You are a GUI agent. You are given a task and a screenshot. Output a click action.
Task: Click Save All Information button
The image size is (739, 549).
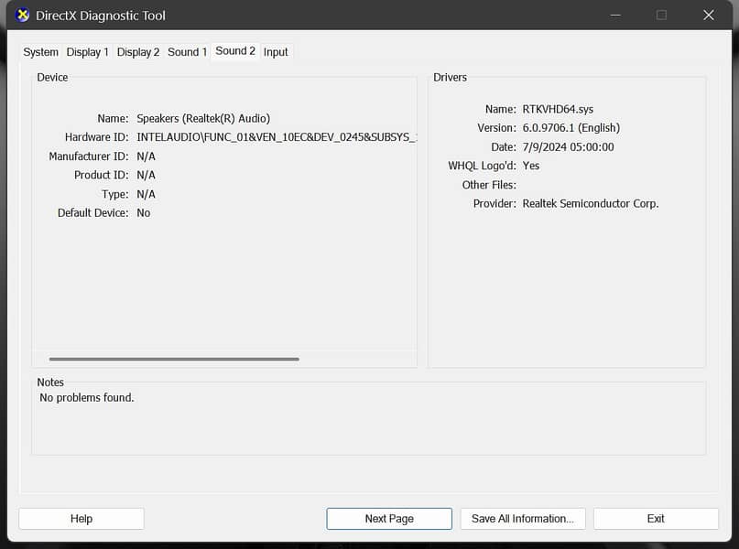pos(522,519)
